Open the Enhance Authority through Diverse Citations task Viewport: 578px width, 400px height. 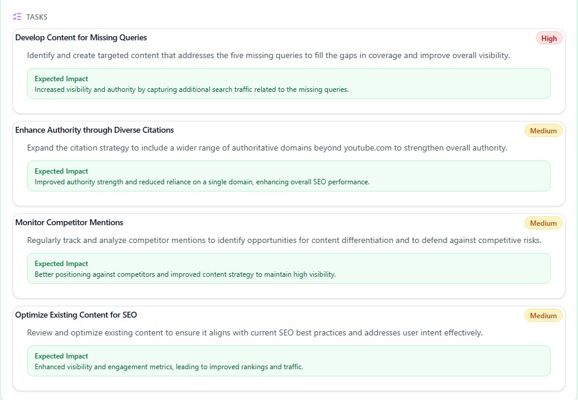click(x=94, y=130)
